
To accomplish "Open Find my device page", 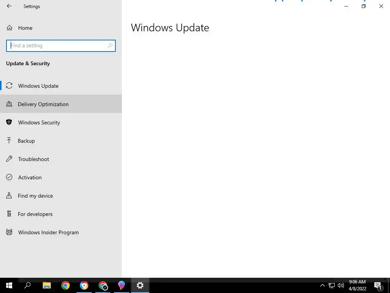I will pyautogui.click(x=61, y=196).
